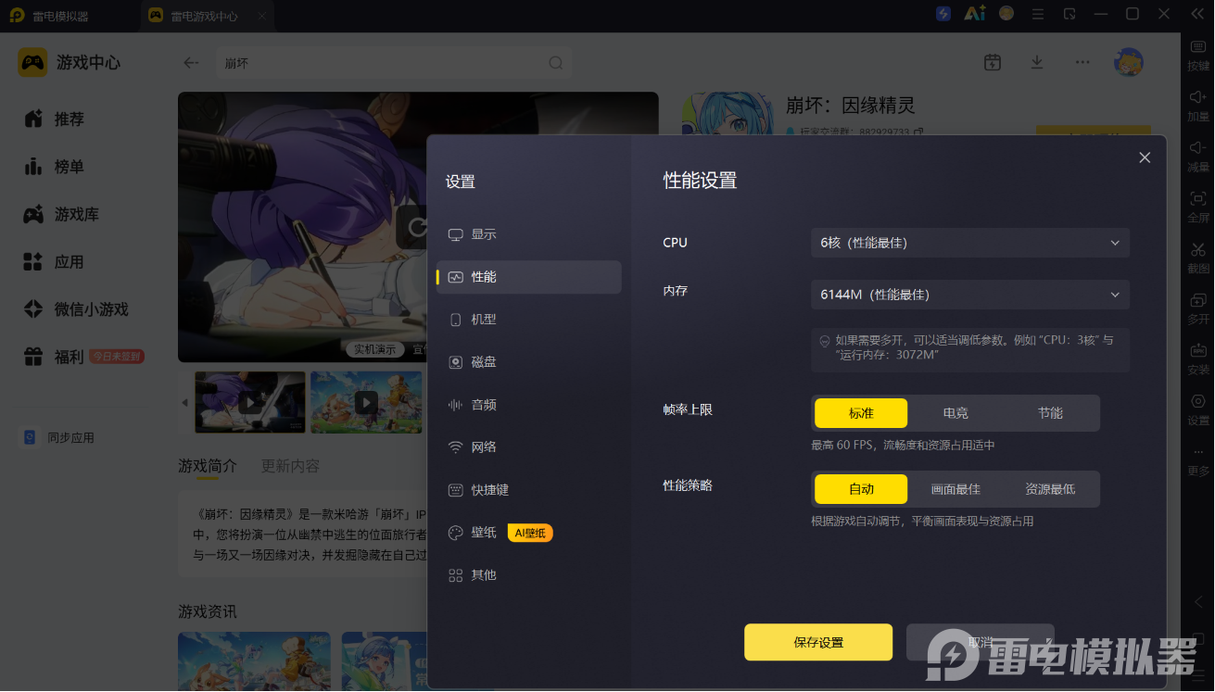Open 其他 settings section

pos(528,575)
